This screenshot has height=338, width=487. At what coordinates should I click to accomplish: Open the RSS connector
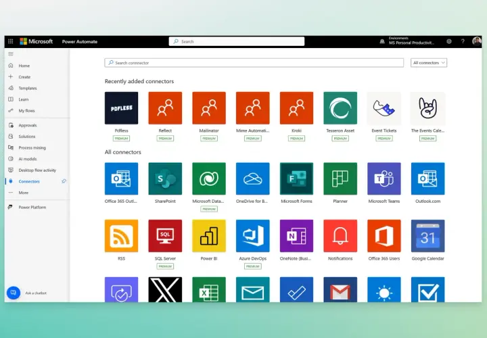tap(122, 236)
